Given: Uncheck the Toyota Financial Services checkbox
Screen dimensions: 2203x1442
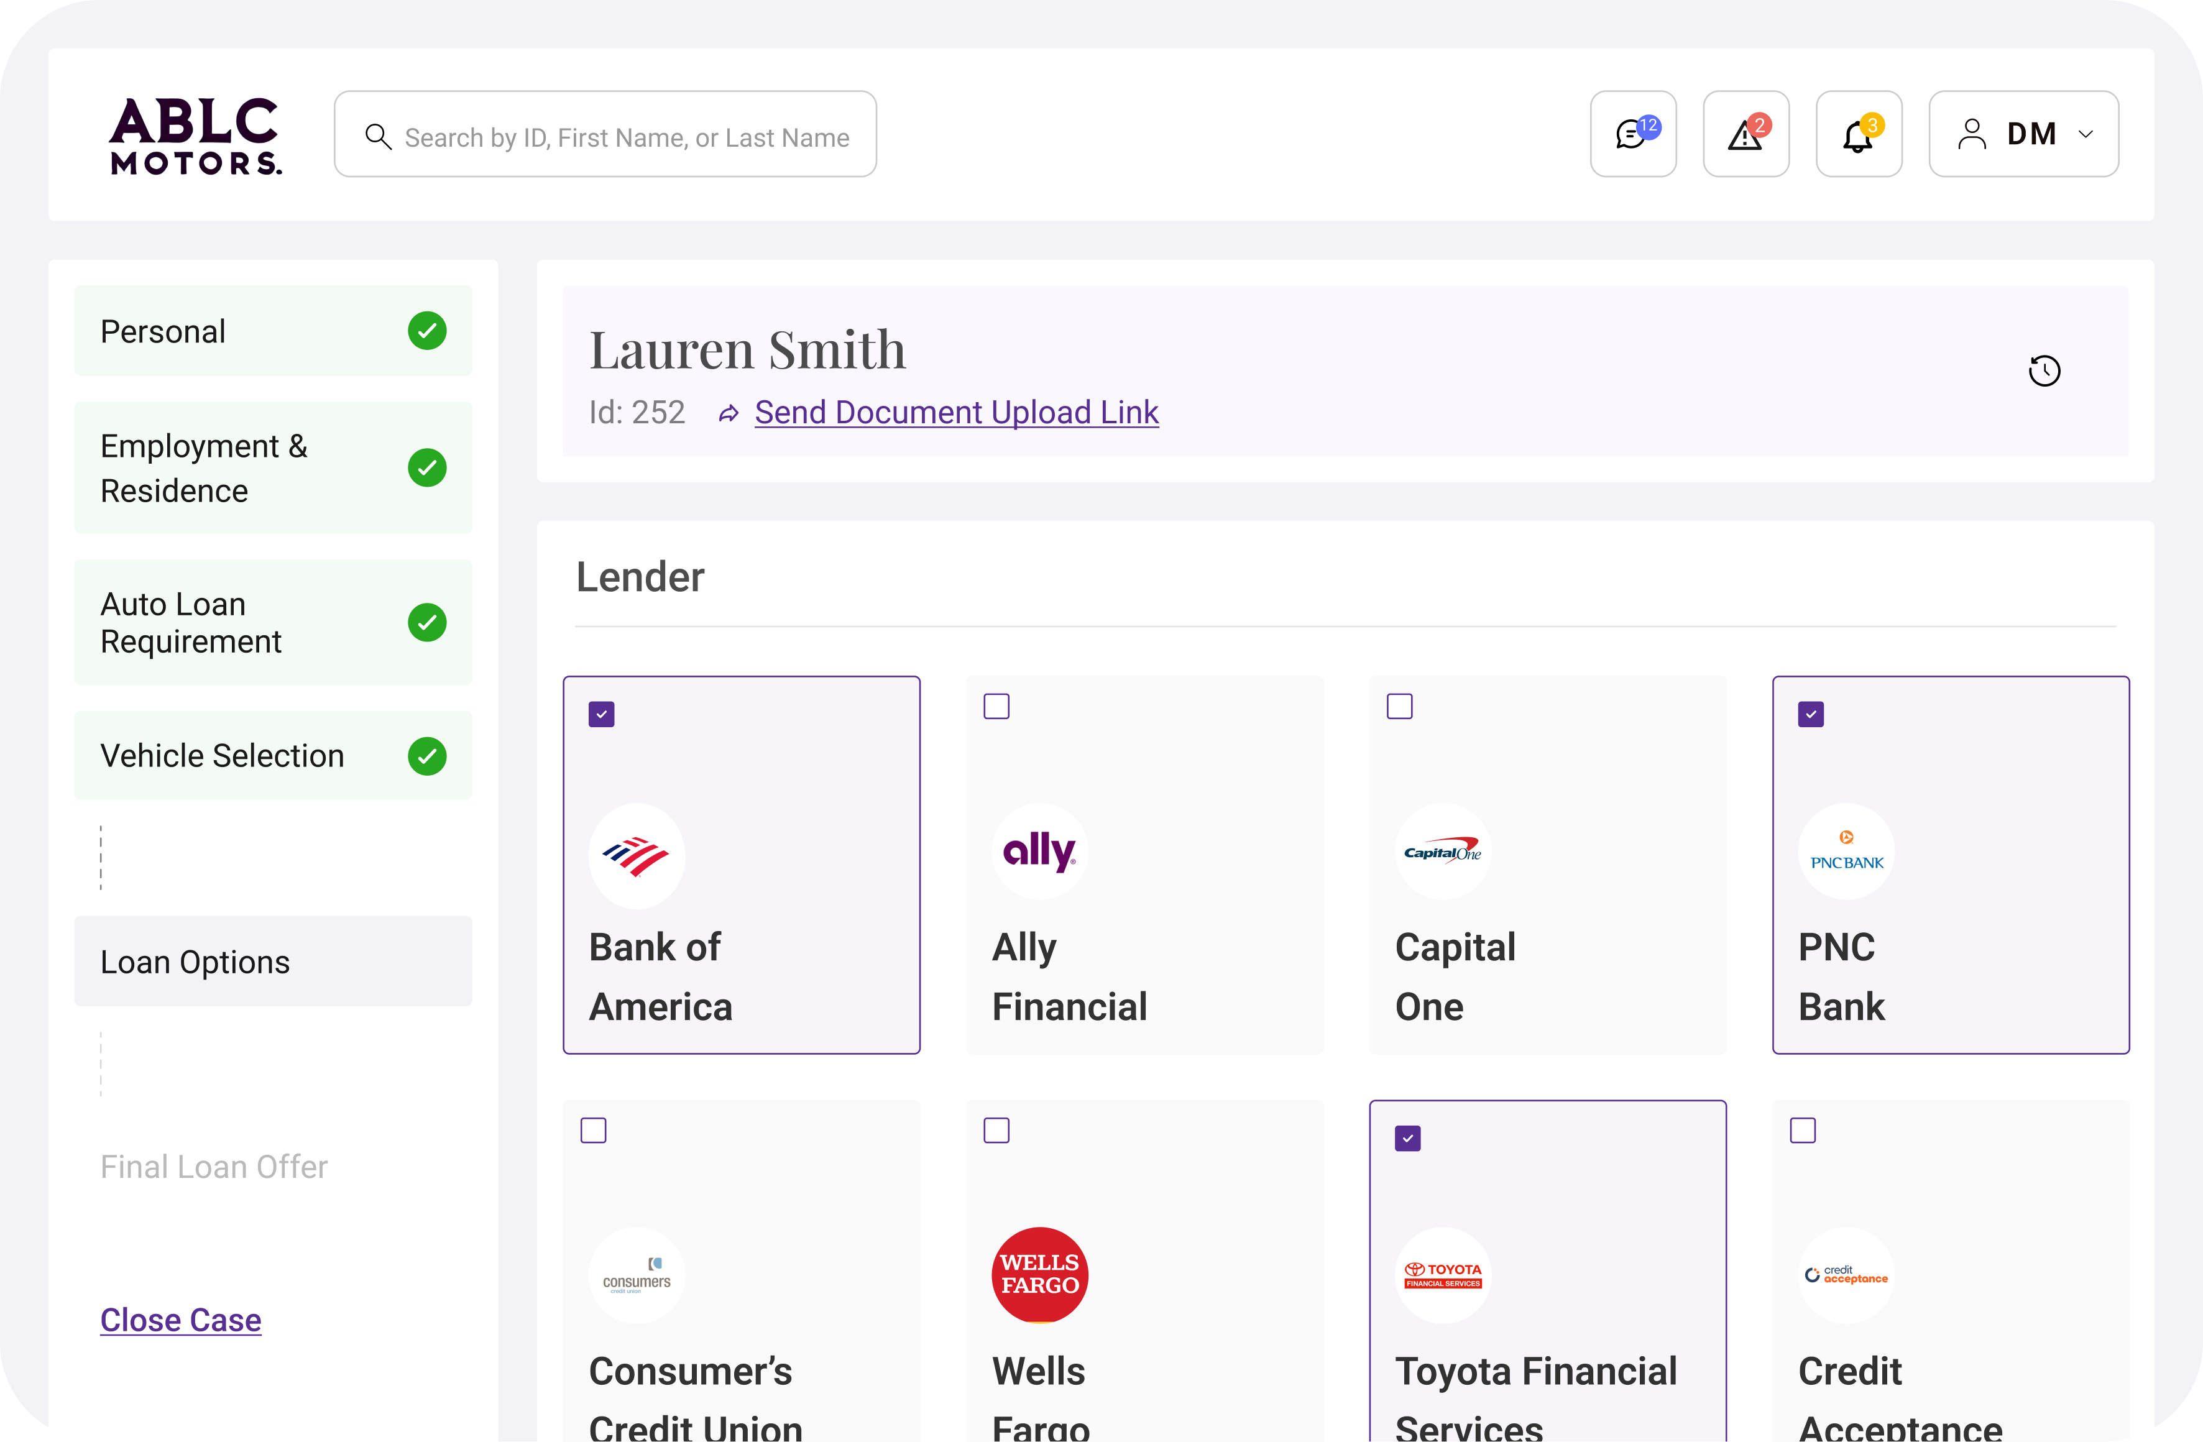Looking at the screenshot, I should 1408,1139.
